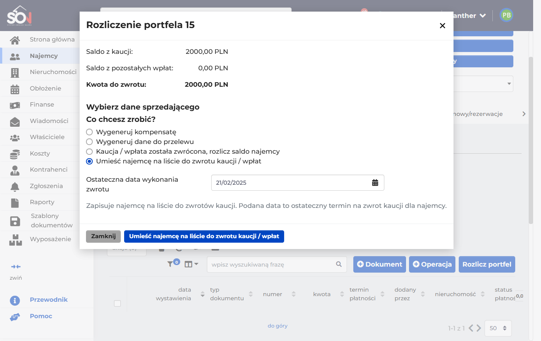Select Wygeneruj kompensatę radio option
Screen dimensions: 541x341
pos(89,132)
